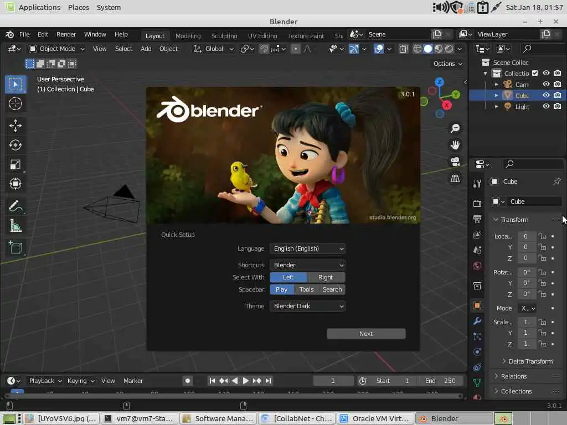
Task: Toggle X-ray display
Action: point(403,49)
